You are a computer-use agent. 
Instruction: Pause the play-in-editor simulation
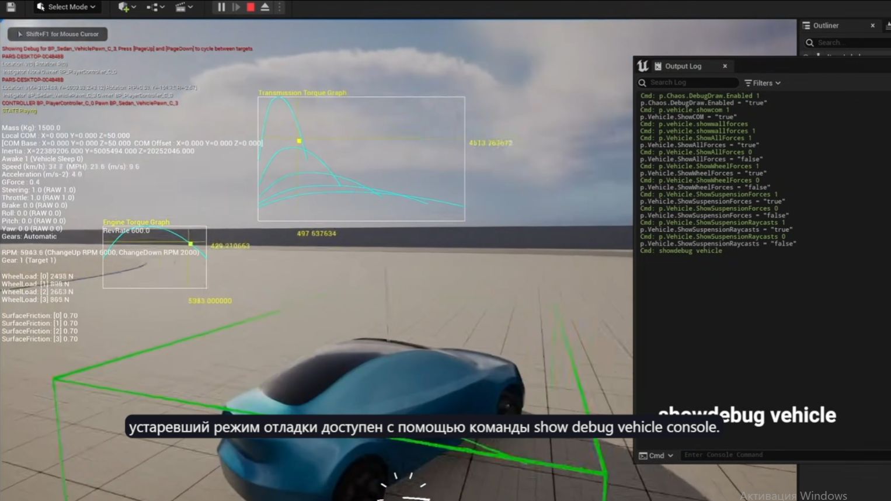pyautogui.click(x=221, y=7)
